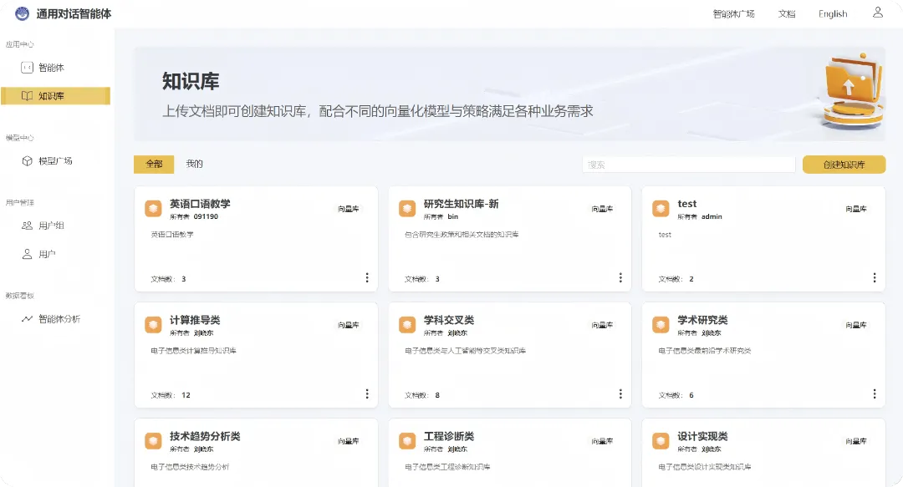Open more options for 学科交叉类 card

click(x=620, y=394)
